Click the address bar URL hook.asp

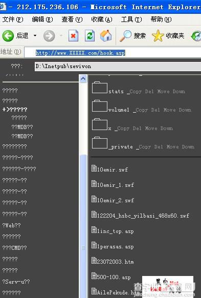(x=80, y=53)
